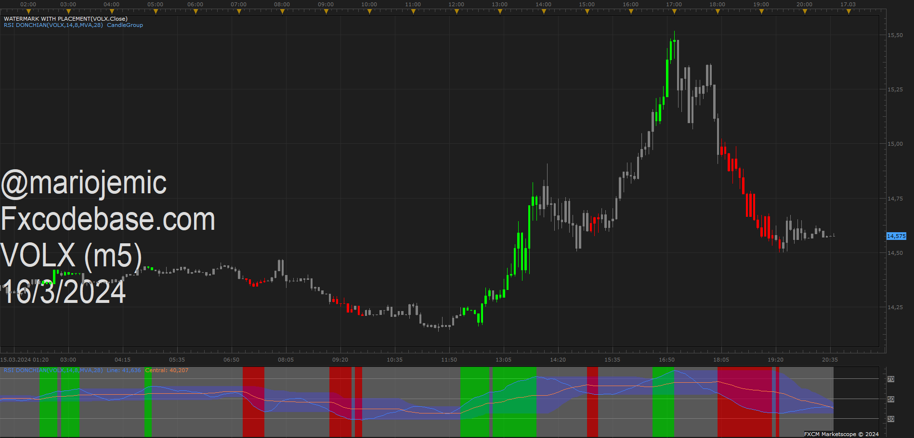914x438 pixels.
Task: Click the 04:15 bottom time axis label
Action: (123, 360)
